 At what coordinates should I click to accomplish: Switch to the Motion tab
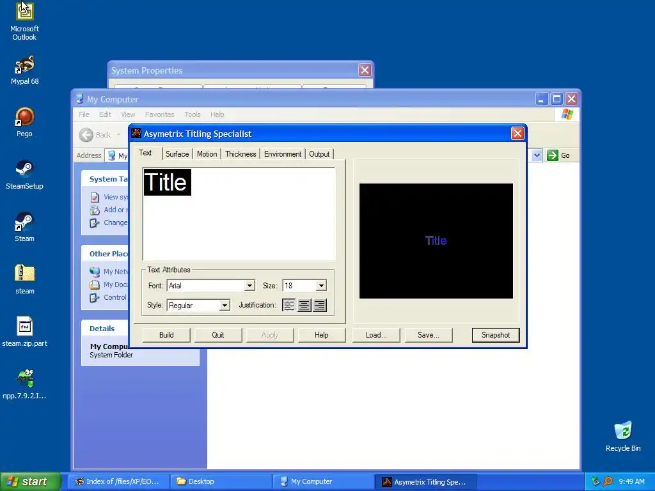207,154
